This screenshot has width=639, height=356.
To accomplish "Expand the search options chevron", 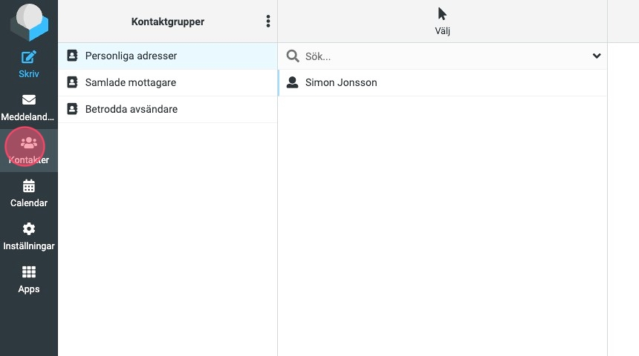I will point(596,56).
